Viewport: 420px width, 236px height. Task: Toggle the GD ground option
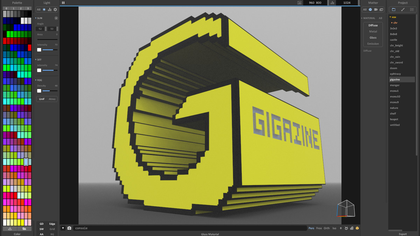42,224
